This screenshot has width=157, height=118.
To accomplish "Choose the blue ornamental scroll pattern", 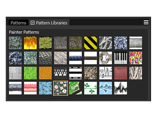I will pyautogui.click(x=45, y=88).
